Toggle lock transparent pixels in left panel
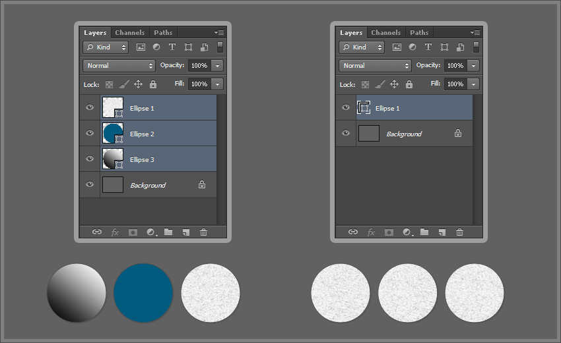The width and height of the screenshot is (561, 343). point(109,84)
